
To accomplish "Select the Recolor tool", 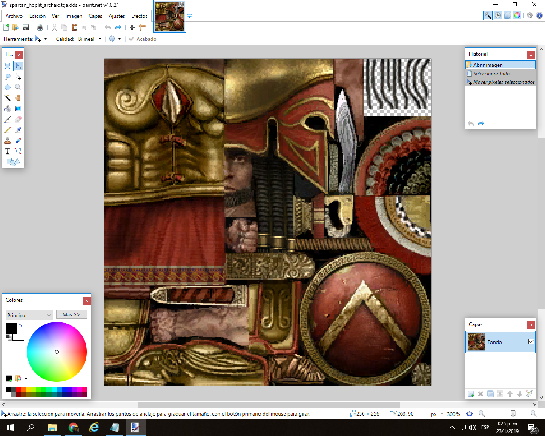I will pyautogui.click(x=18, y=141).
